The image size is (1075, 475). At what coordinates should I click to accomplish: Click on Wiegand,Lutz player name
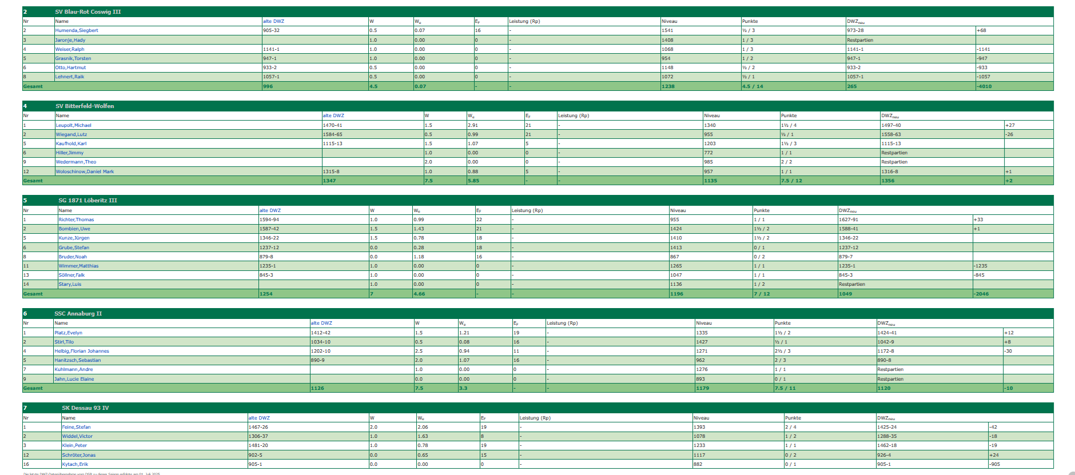[71, 134]
